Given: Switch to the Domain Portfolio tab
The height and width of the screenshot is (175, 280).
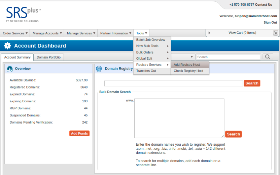Looking at the screenshot, I should 49,58.
